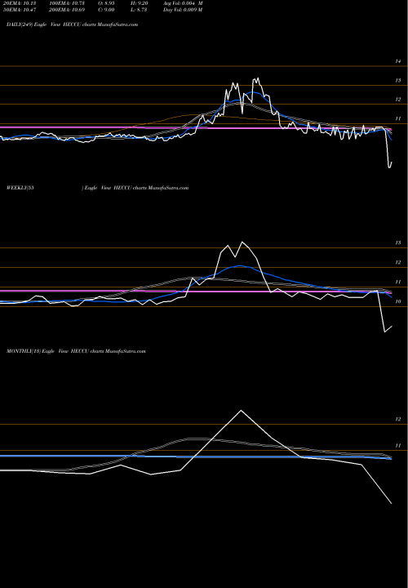Click the 11 price label on monthly chart
This screenshot has width=408, height=588.
398,446
